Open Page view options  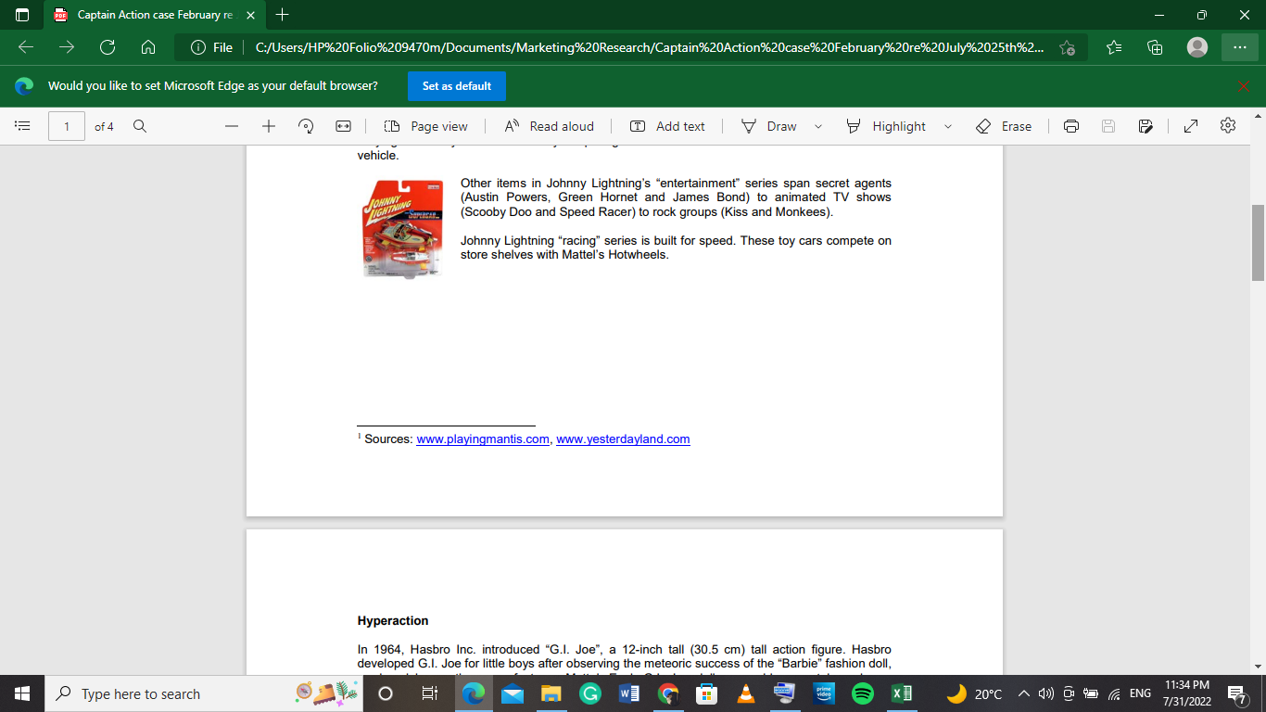pyautogui.click(x=426, y=126)
